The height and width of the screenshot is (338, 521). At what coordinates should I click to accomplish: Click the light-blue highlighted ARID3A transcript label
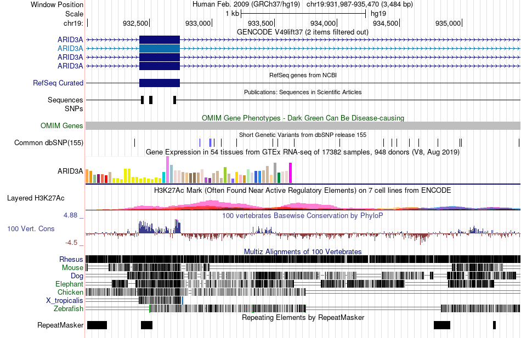tap(70, 48)
